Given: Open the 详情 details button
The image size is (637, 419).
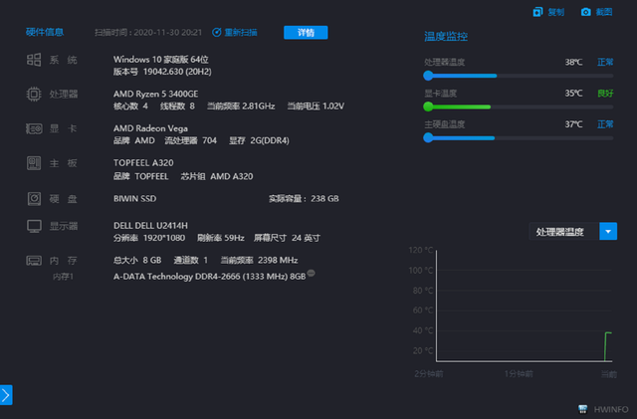Looking at the screenshot, I should click(x=306, y=33).
